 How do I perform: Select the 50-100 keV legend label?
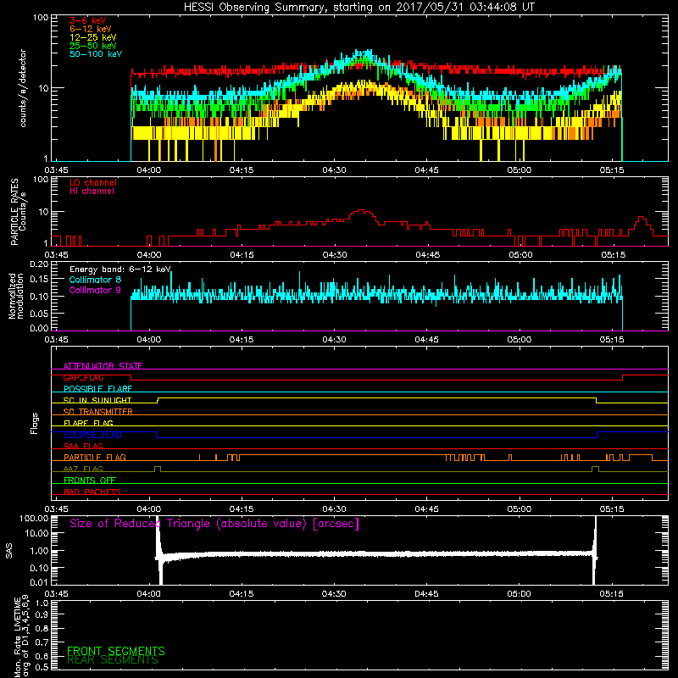96,53
